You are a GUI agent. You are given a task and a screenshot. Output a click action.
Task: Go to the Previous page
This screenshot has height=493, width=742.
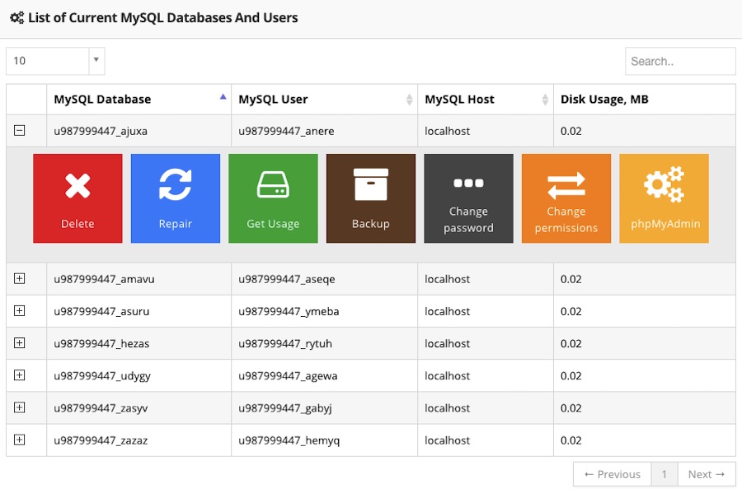tap(613, 474)
